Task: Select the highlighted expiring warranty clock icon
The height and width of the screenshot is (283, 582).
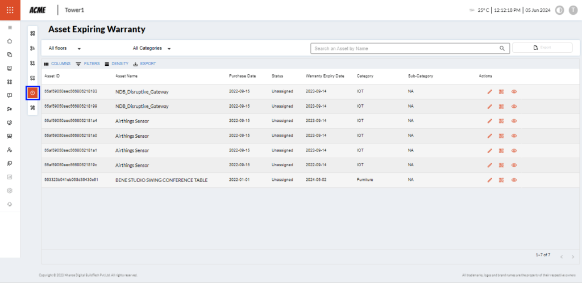Action: (32, 92)
